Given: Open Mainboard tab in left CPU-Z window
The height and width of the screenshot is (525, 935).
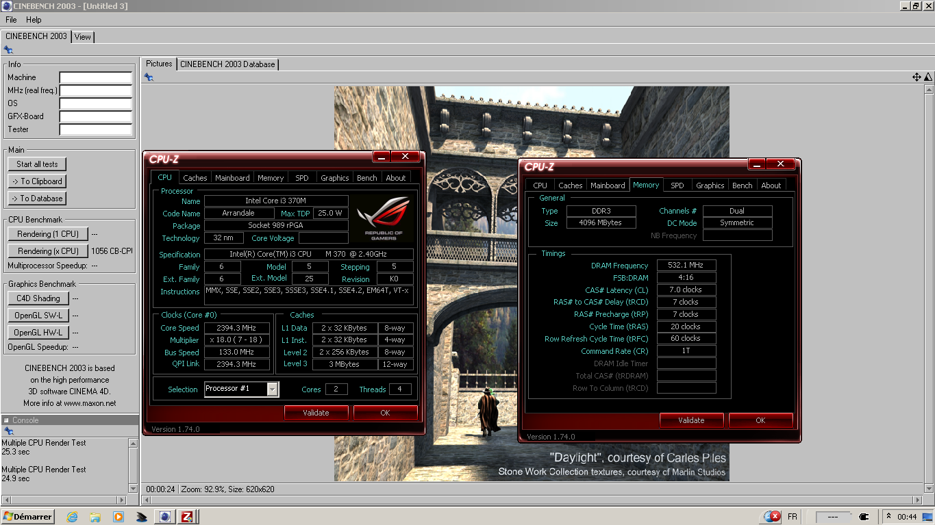Looking at the screenshot, I should [x=232, y=178].
